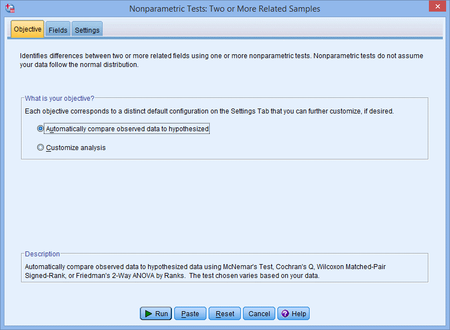Click the intro text "Identifies differences between two"
Image resolution: width=450 pixels, height=330 pixels.
click(x=221, y=60)
